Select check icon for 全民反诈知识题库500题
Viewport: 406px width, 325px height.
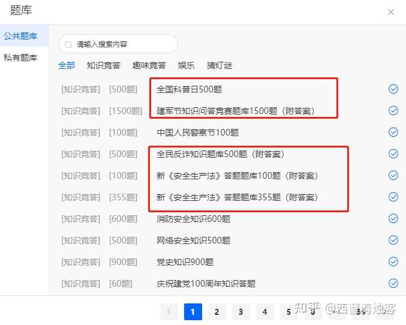(393, 154)
